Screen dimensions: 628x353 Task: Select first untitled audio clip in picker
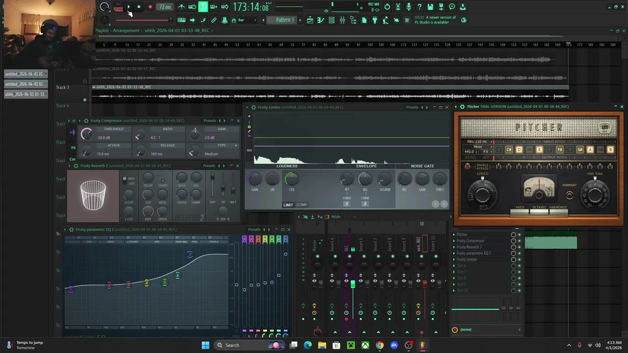[x=26, y=74]
